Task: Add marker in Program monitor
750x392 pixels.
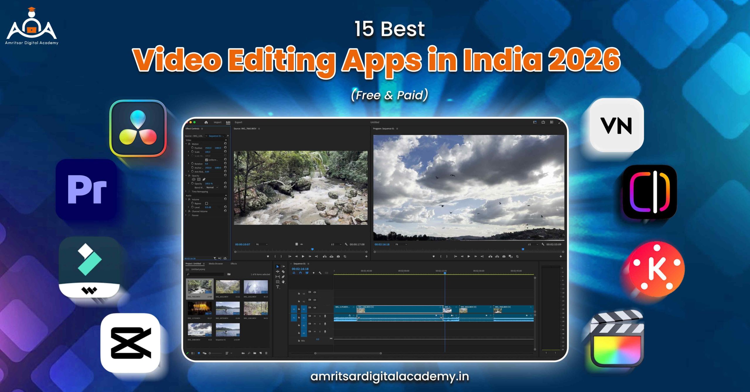Action: tap(434, 256)
